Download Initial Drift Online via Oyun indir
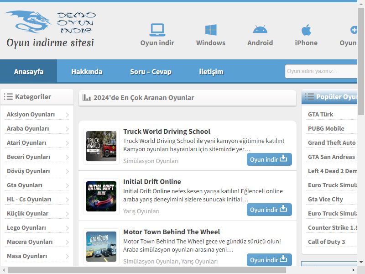Viewport: 365px width, 274px height. [x=269, y=210]
